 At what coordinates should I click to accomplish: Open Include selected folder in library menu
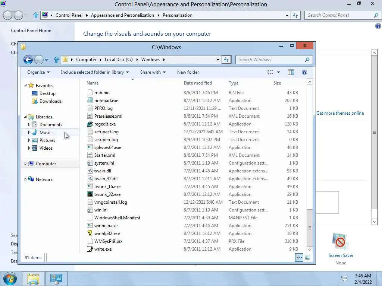click(x=95, y=72)
